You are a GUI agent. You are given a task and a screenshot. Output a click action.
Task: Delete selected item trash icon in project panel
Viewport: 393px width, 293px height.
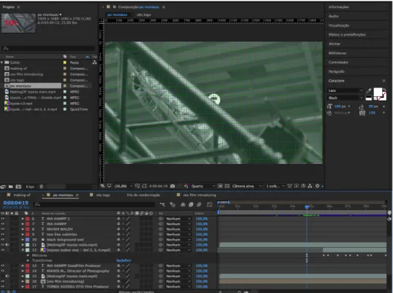coord(42,187)
